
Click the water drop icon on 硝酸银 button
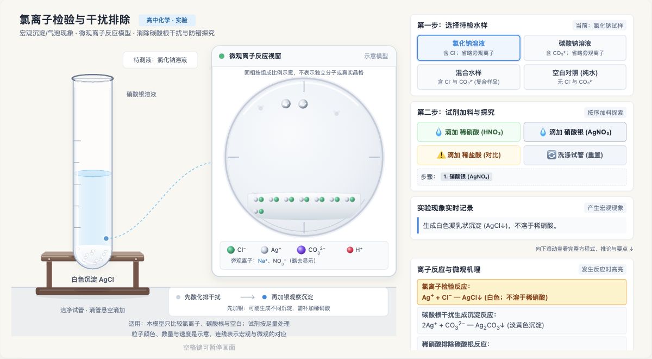[543, 132]
